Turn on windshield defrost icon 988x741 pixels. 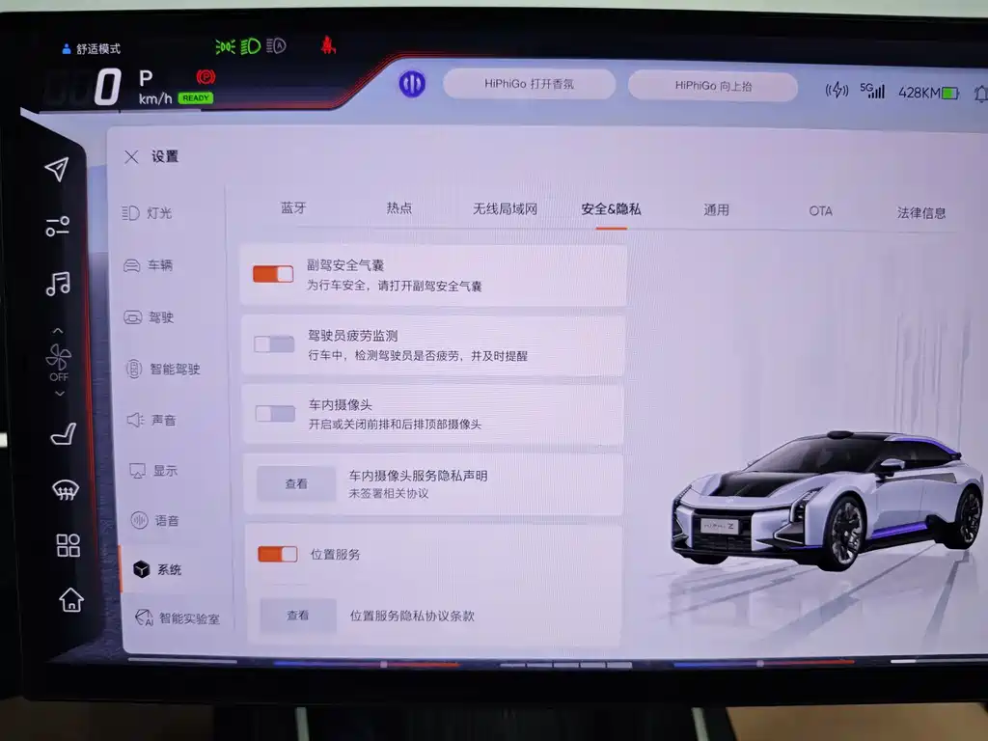65,489
